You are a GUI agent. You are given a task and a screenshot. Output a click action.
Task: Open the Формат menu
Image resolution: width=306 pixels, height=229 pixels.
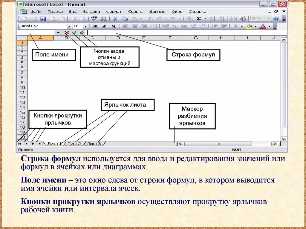[x=114, y=12]
